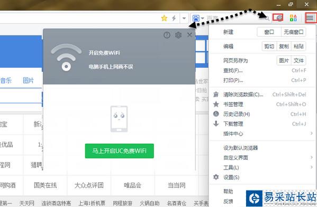Image resolution: width=317 pixels, height=207 pixels.
Task: Open 当当网 site link
Action: tap(176, 185)
